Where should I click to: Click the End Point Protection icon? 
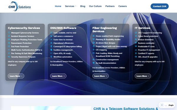pos(9,46)
